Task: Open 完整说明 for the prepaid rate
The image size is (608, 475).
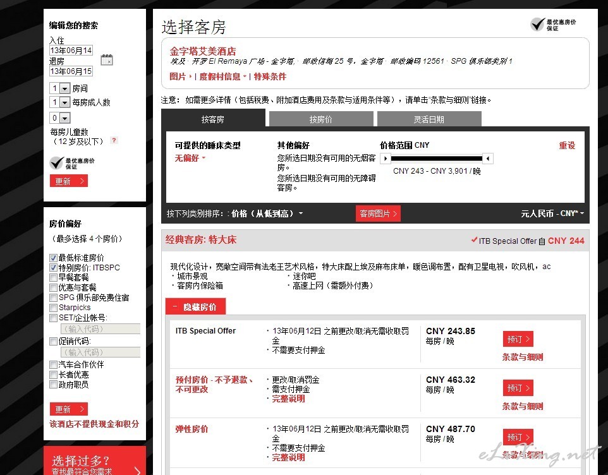Action: pyautogui.click(x=288, y=399)
